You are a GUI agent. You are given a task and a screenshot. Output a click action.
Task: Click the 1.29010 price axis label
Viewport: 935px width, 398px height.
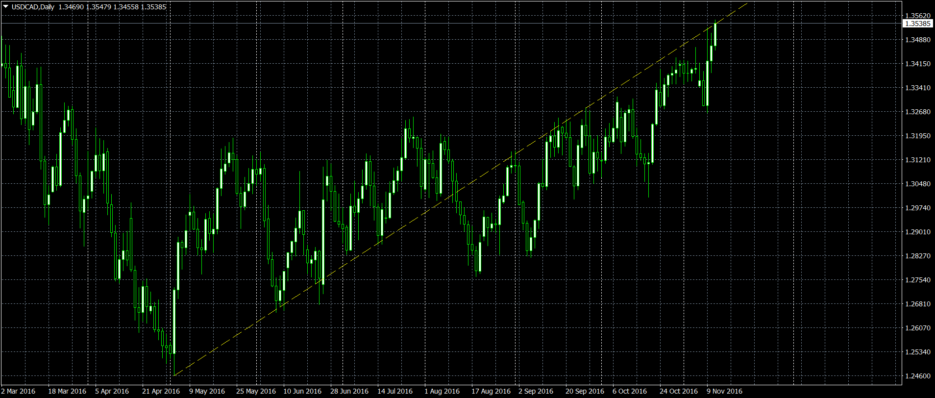coord(918,232)
